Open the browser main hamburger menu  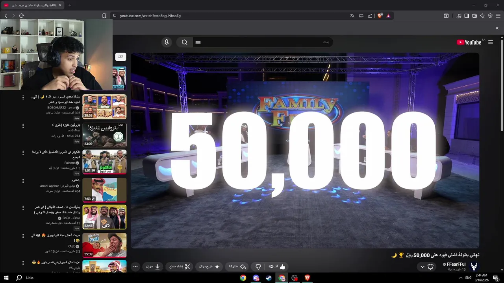pyautogui.click(x=498, y=16)
